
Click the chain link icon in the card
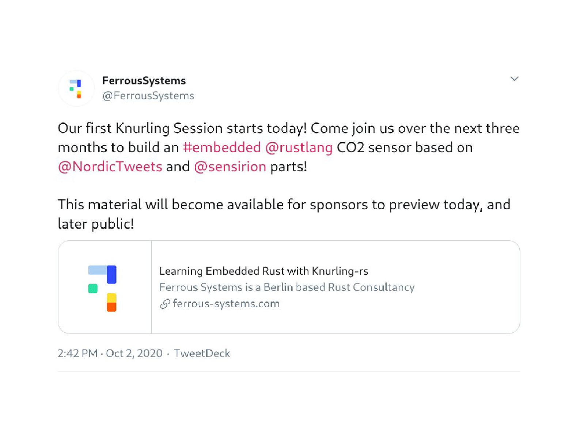(165, 304)
